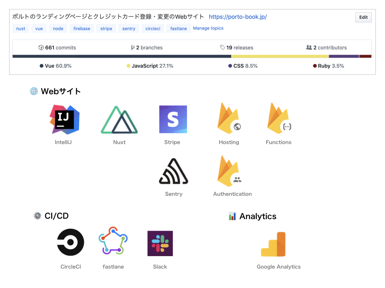385x288 pixels.
Task: Click the Firebase Hosting icon
Action: click(229, 118)
